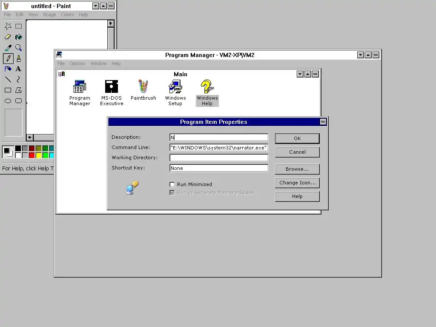
Task: Select the Paintbrush program icon
Action: click(143, 90)
